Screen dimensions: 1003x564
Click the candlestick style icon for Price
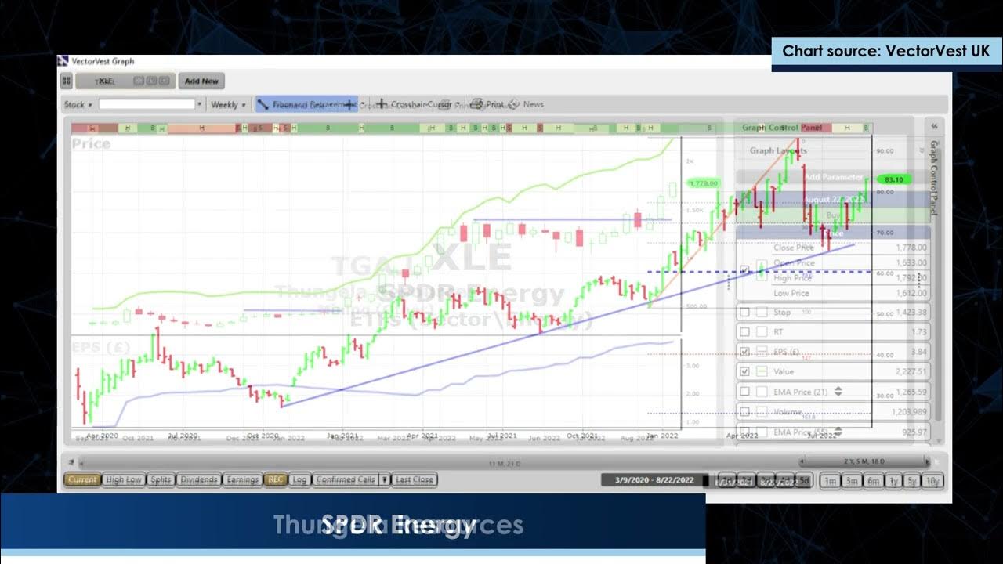coord(762,270)
